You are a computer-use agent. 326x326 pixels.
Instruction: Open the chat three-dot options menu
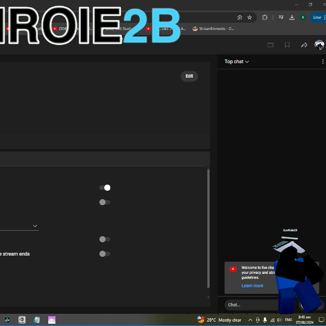coord(323,62)
